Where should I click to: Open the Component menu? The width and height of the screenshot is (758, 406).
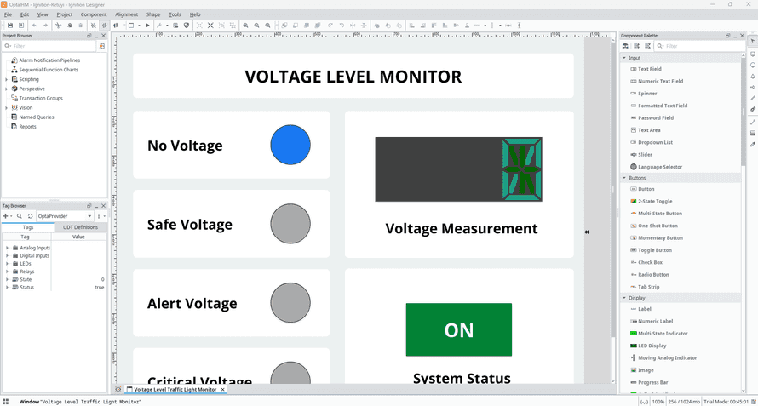click(94, 14)
